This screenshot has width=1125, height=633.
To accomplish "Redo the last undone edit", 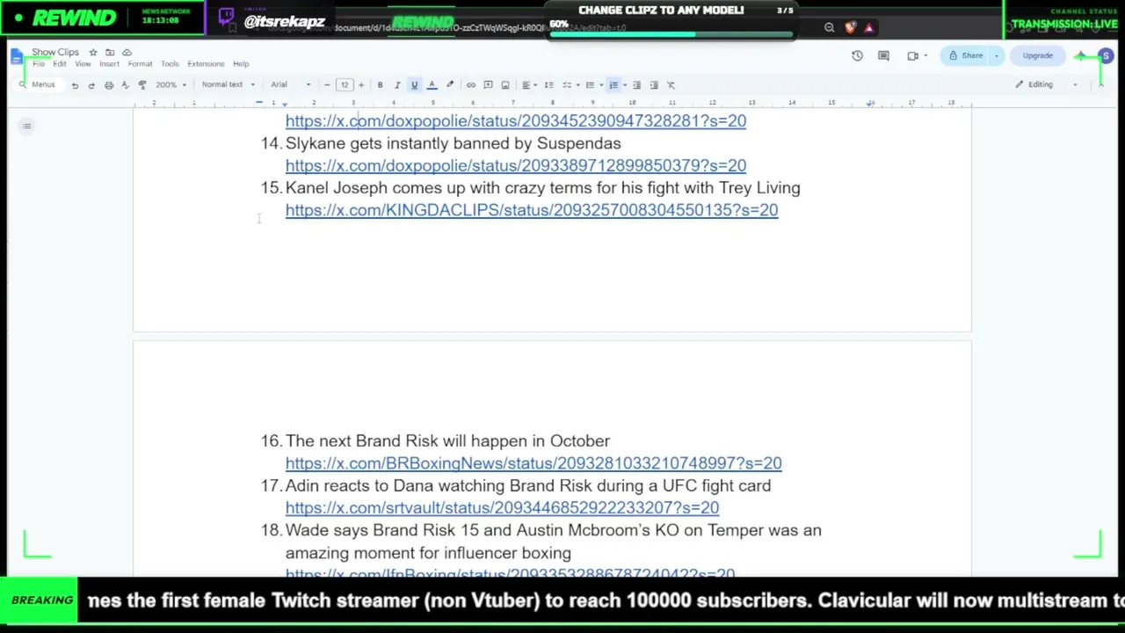I will coord(91,85).
